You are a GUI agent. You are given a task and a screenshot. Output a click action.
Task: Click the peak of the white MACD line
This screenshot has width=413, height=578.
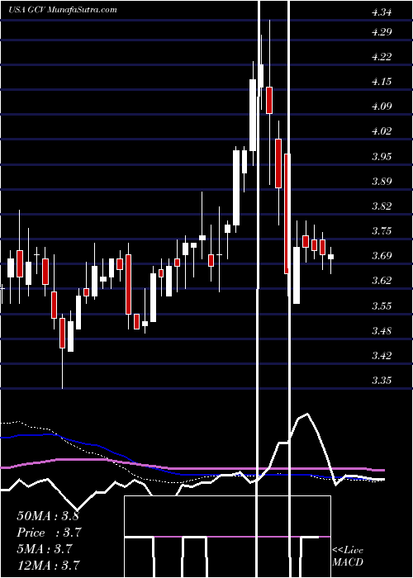306,414
